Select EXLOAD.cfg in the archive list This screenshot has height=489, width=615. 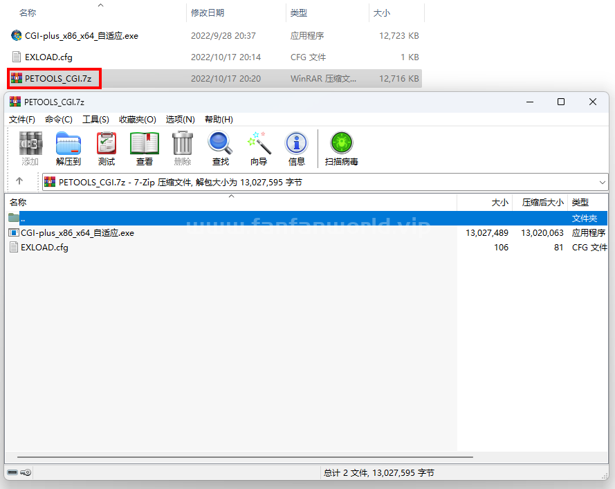[44, 248]
